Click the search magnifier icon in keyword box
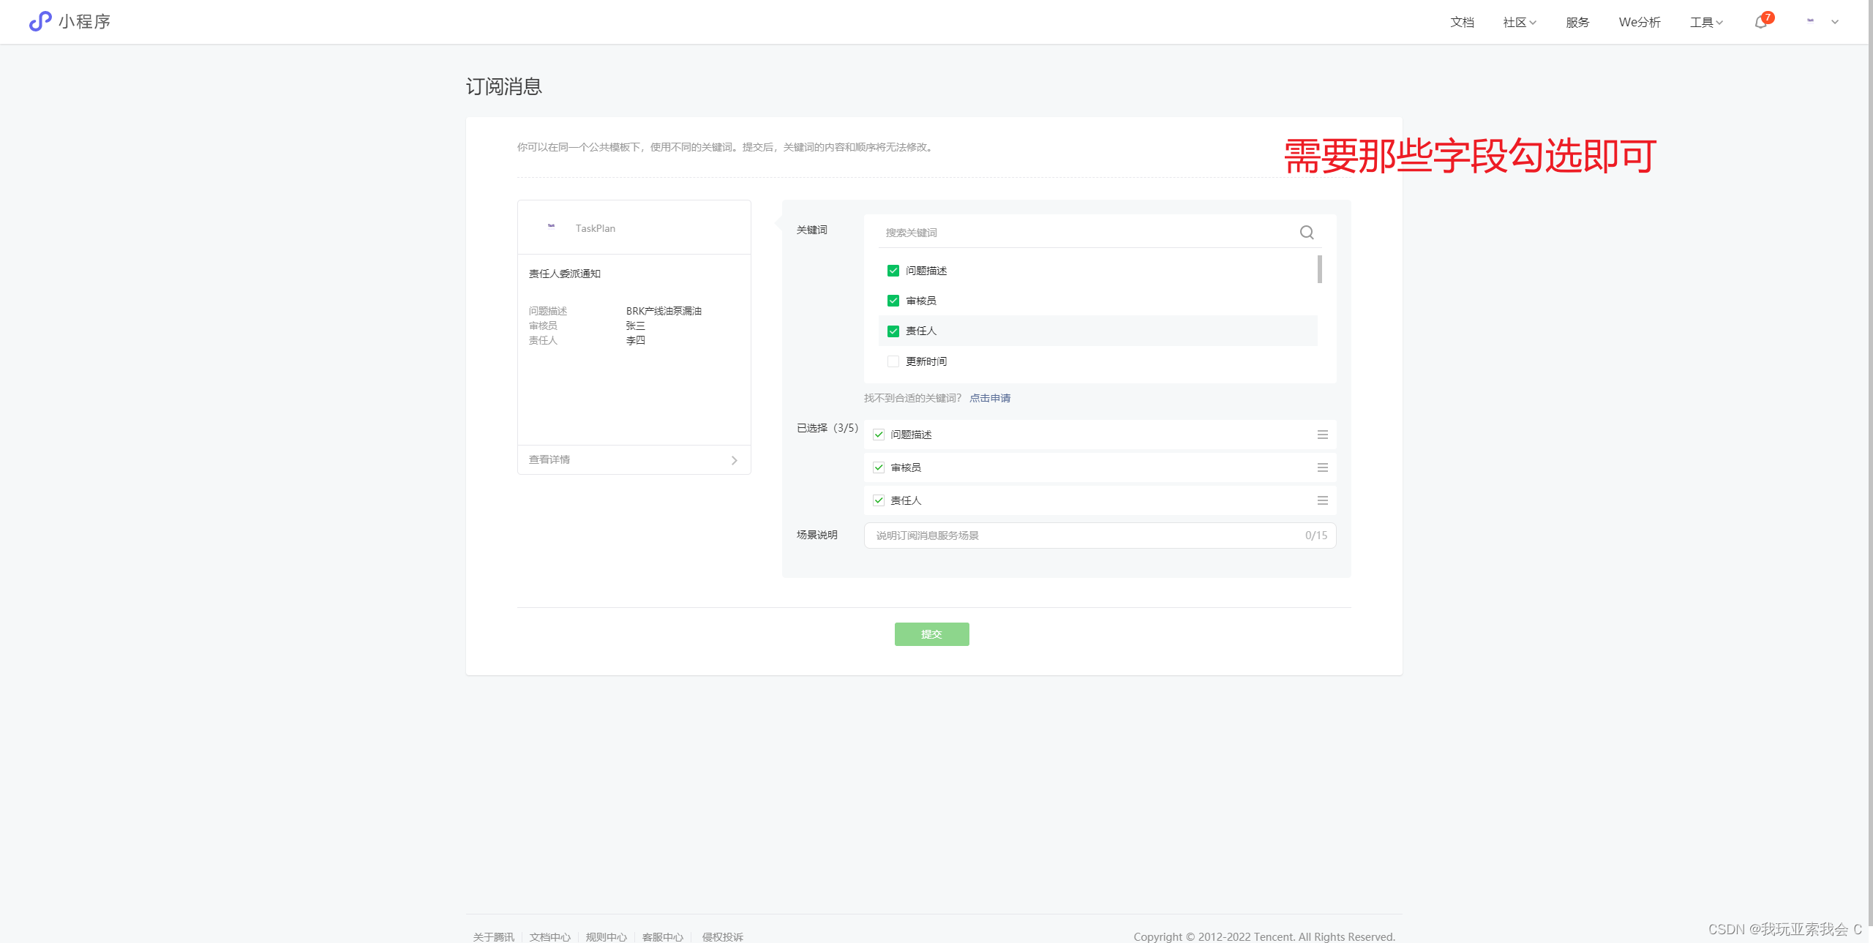 (1307, 233)
